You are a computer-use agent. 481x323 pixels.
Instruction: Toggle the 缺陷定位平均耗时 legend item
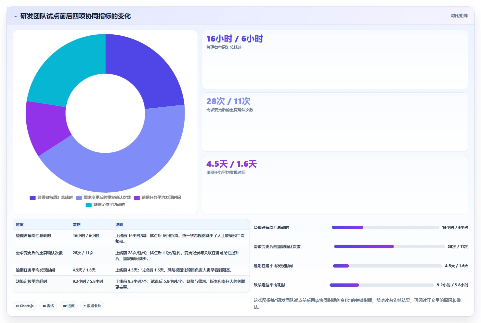coord(105,205)
